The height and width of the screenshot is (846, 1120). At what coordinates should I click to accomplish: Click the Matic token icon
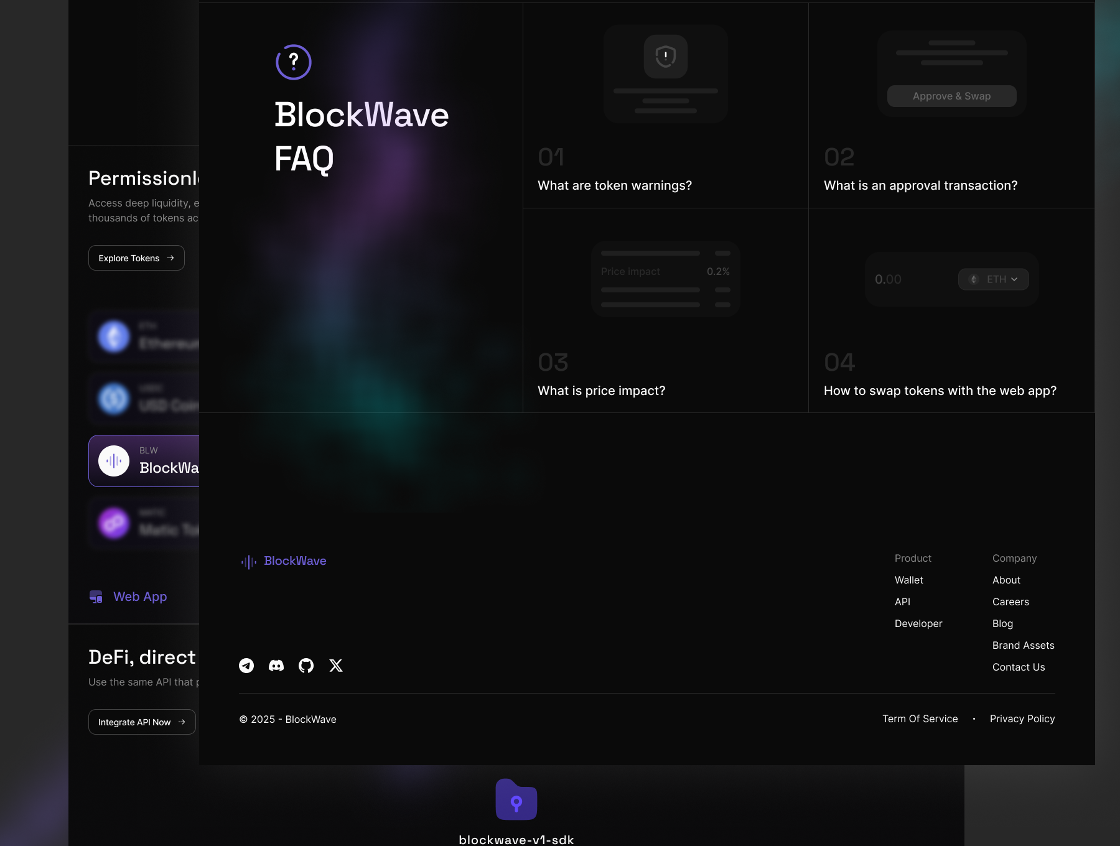[114, 523]
